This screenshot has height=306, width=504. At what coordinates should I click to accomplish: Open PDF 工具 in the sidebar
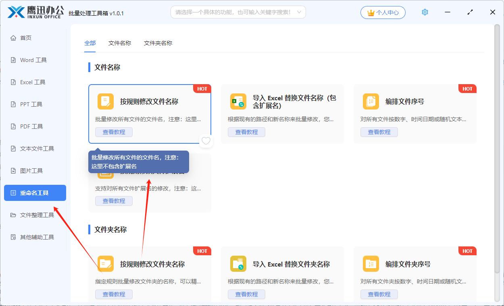pos(35,126)
